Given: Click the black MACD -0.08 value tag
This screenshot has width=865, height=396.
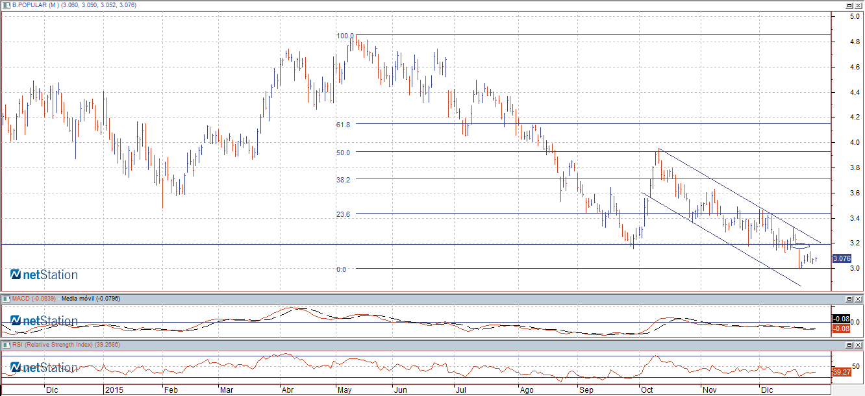Looking at the screenshot, I should 841,319.
